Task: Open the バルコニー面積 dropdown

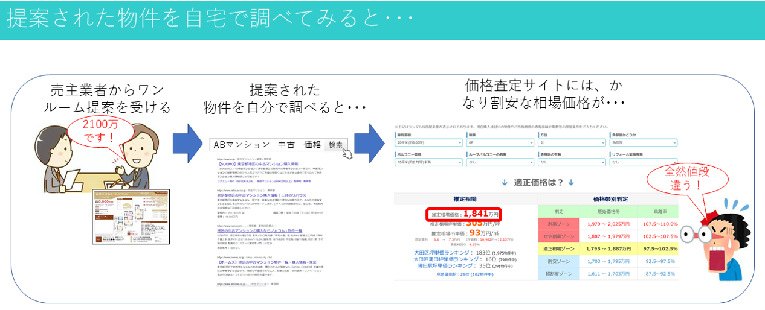Action: pos(427,162)
